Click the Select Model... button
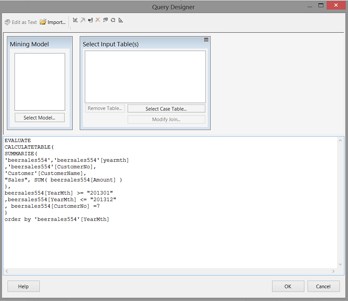Screen dimensions: 348x301 tap(39, 118)
